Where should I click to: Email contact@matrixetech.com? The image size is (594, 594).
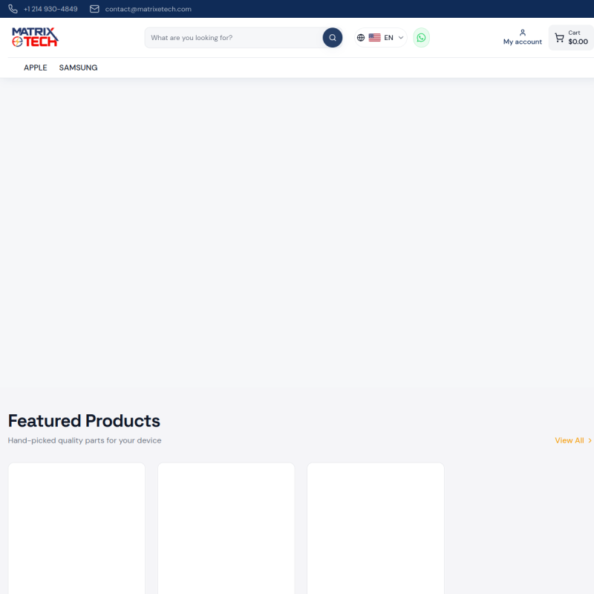tap(148, 8)
